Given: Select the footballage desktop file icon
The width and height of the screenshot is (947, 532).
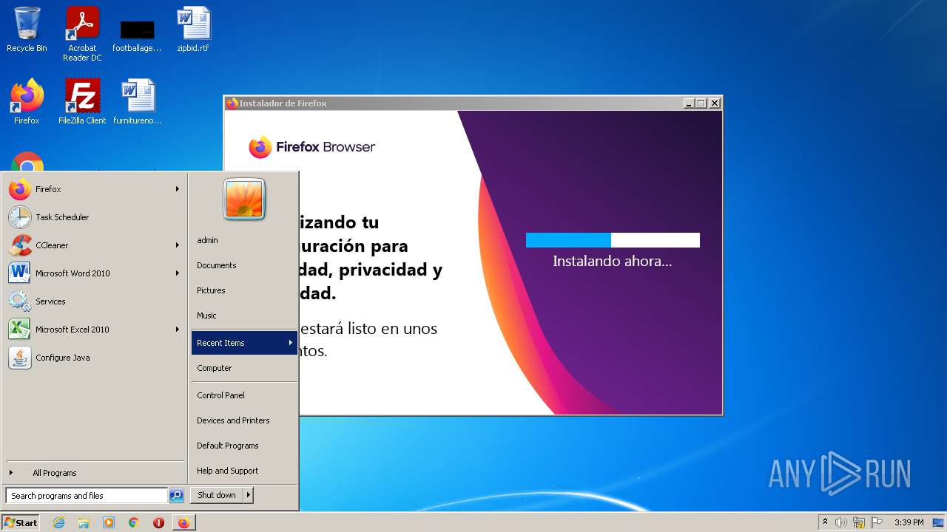Looking at the screenshot, I should 137,35.
